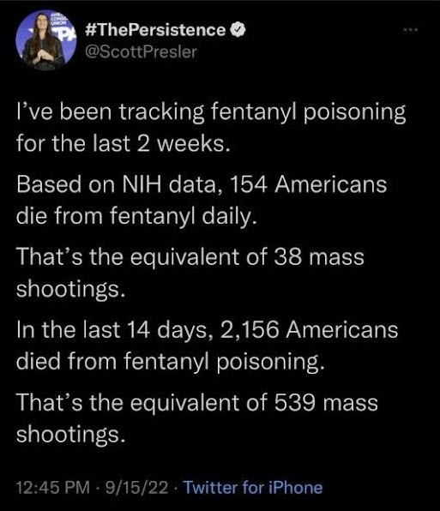Select the "die from fentanyl daily" line
Image resolution: width=440 pixels, height=511 pixels.
[x=137, y=216]
